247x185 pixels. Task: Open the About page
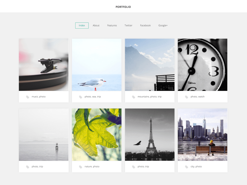[96, 25]
